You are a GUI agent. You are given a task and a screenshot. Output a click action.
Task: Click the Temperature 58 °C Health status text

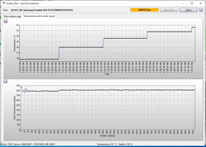click(x=114, y=144)
